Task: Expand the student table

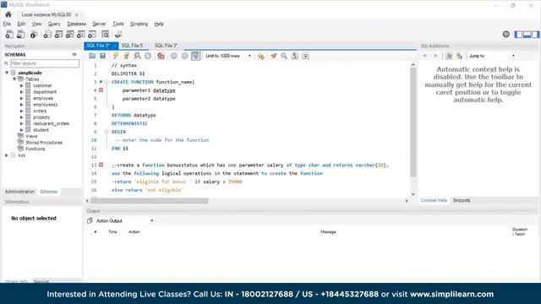Action: click(21, 130)
